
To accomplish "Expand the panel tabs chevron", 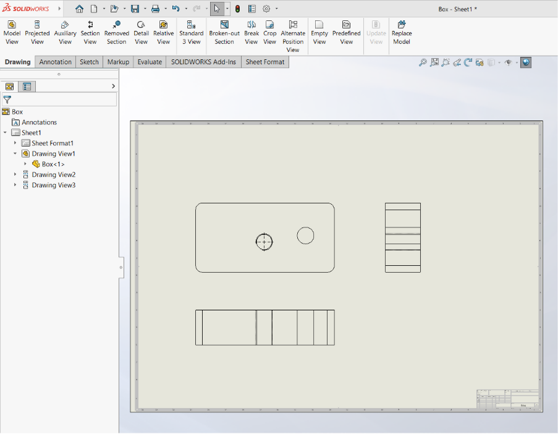I will pyautogui.click(x=113, y=86).
